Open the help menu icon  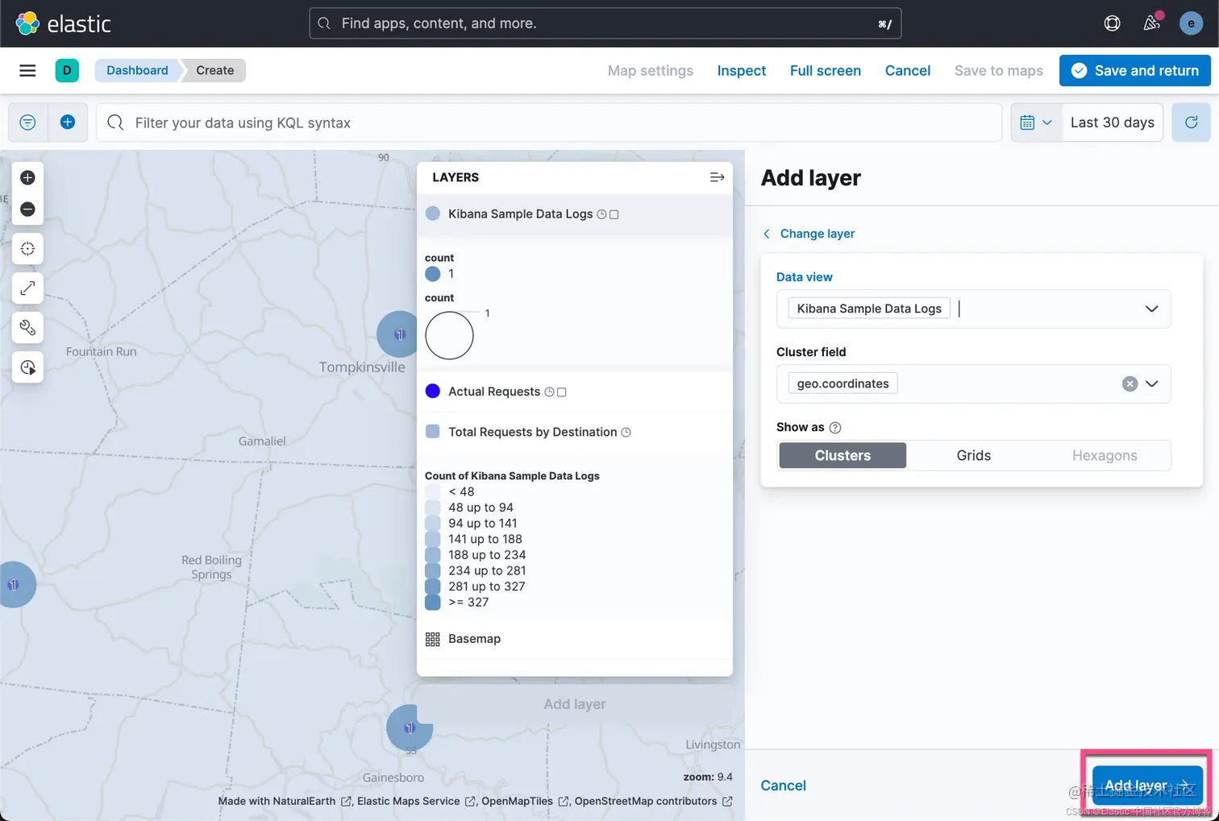coord(1112,23)
